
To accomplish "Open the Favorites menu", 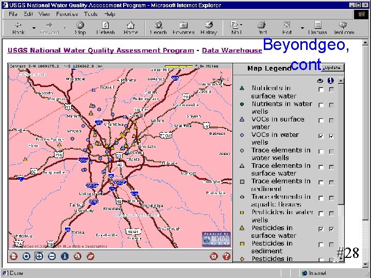I will click(67, 14).
